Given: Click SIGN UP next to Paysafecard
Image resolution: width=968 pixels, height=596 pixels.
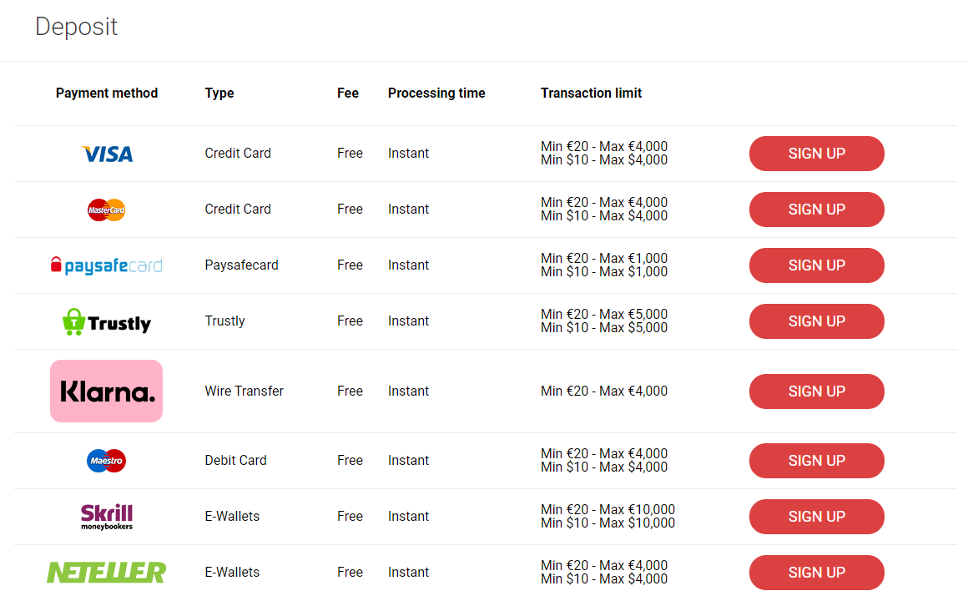Looking at the screenshot, I should 816,265.
